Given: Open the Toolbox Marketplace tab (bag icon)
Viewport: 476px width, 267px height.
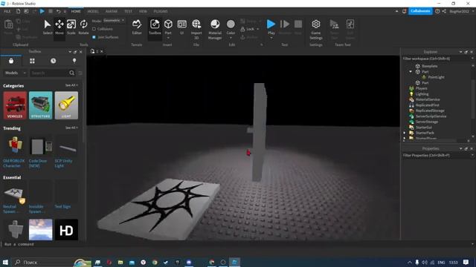Looking at the screenshot, I should pos(11,61).
